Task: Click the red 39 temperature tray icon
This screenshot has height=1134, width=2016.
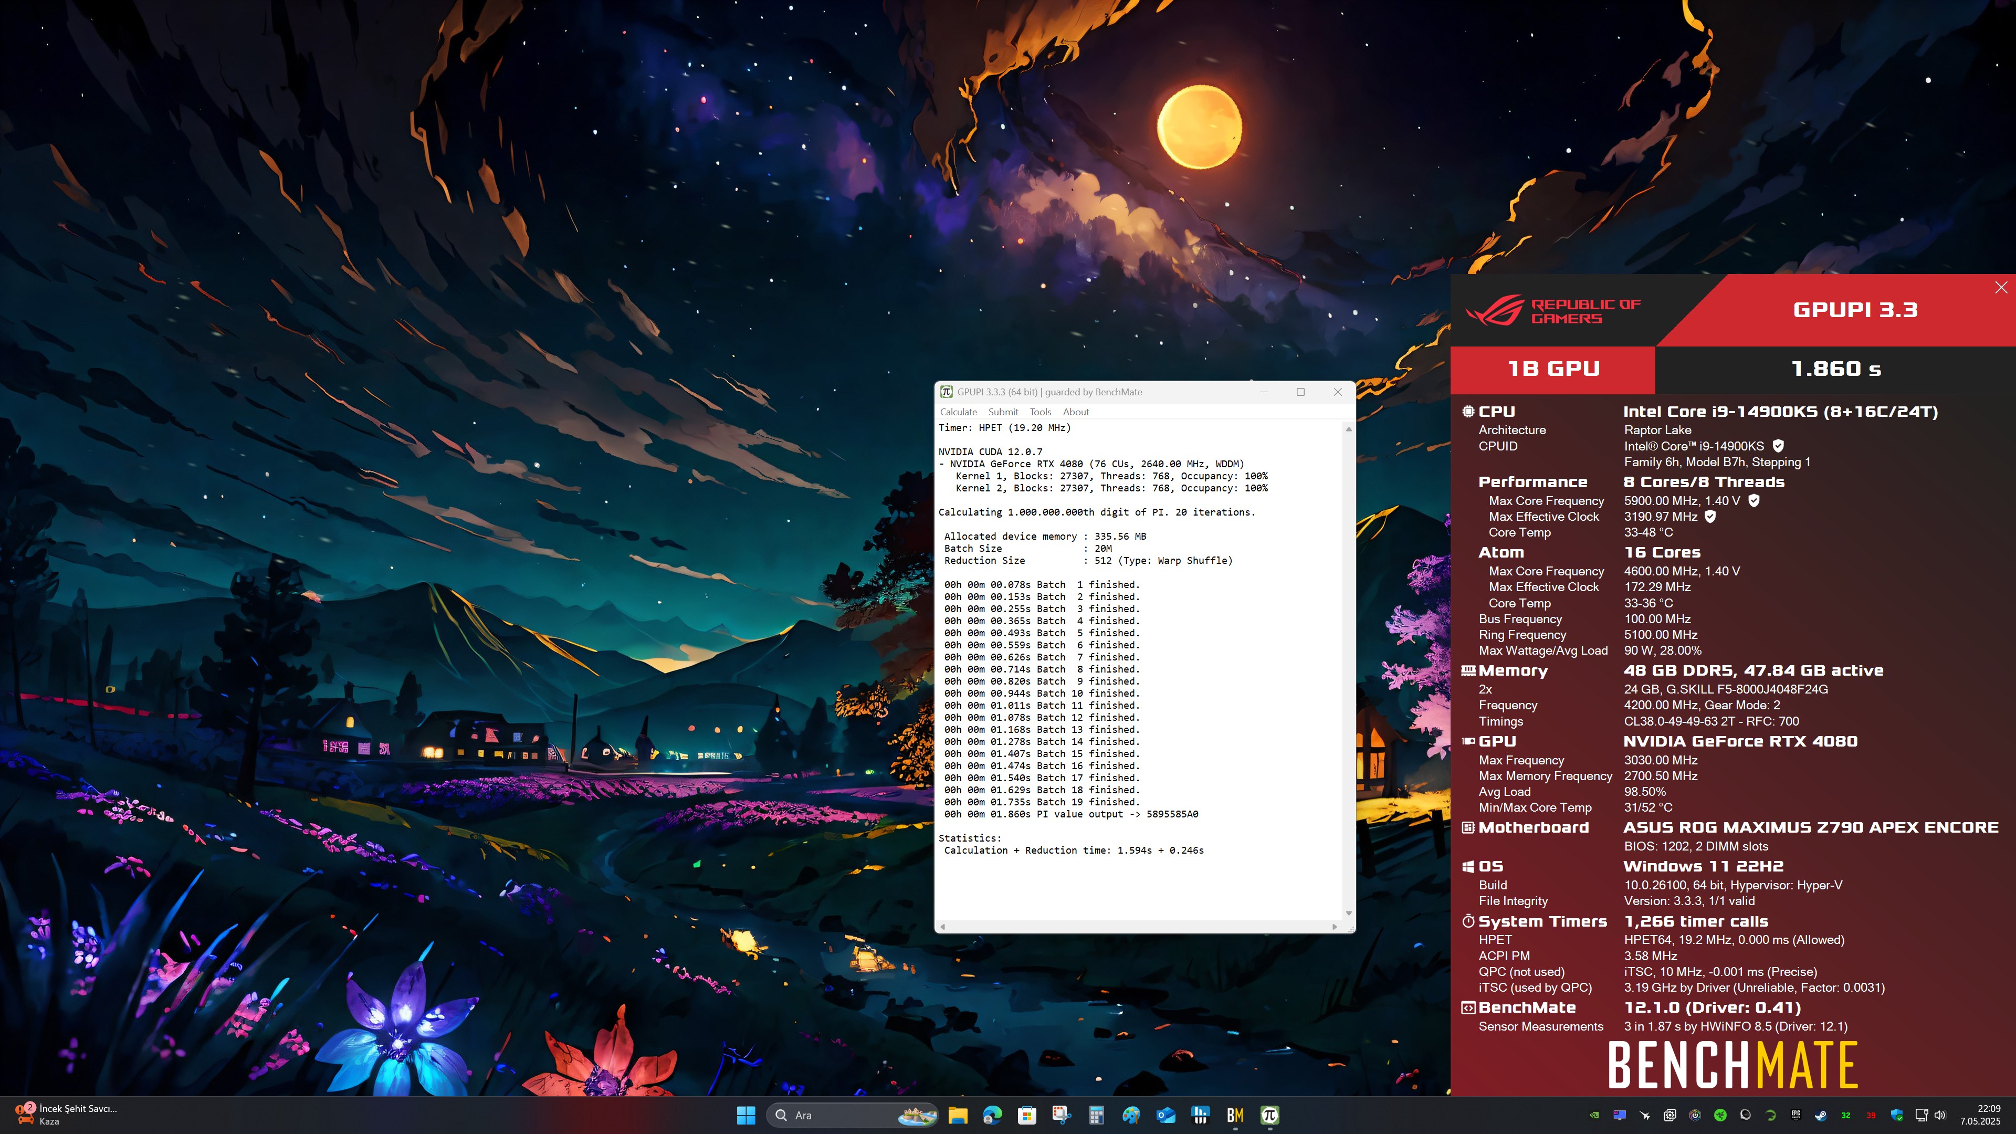Action: point(1871,1115)
